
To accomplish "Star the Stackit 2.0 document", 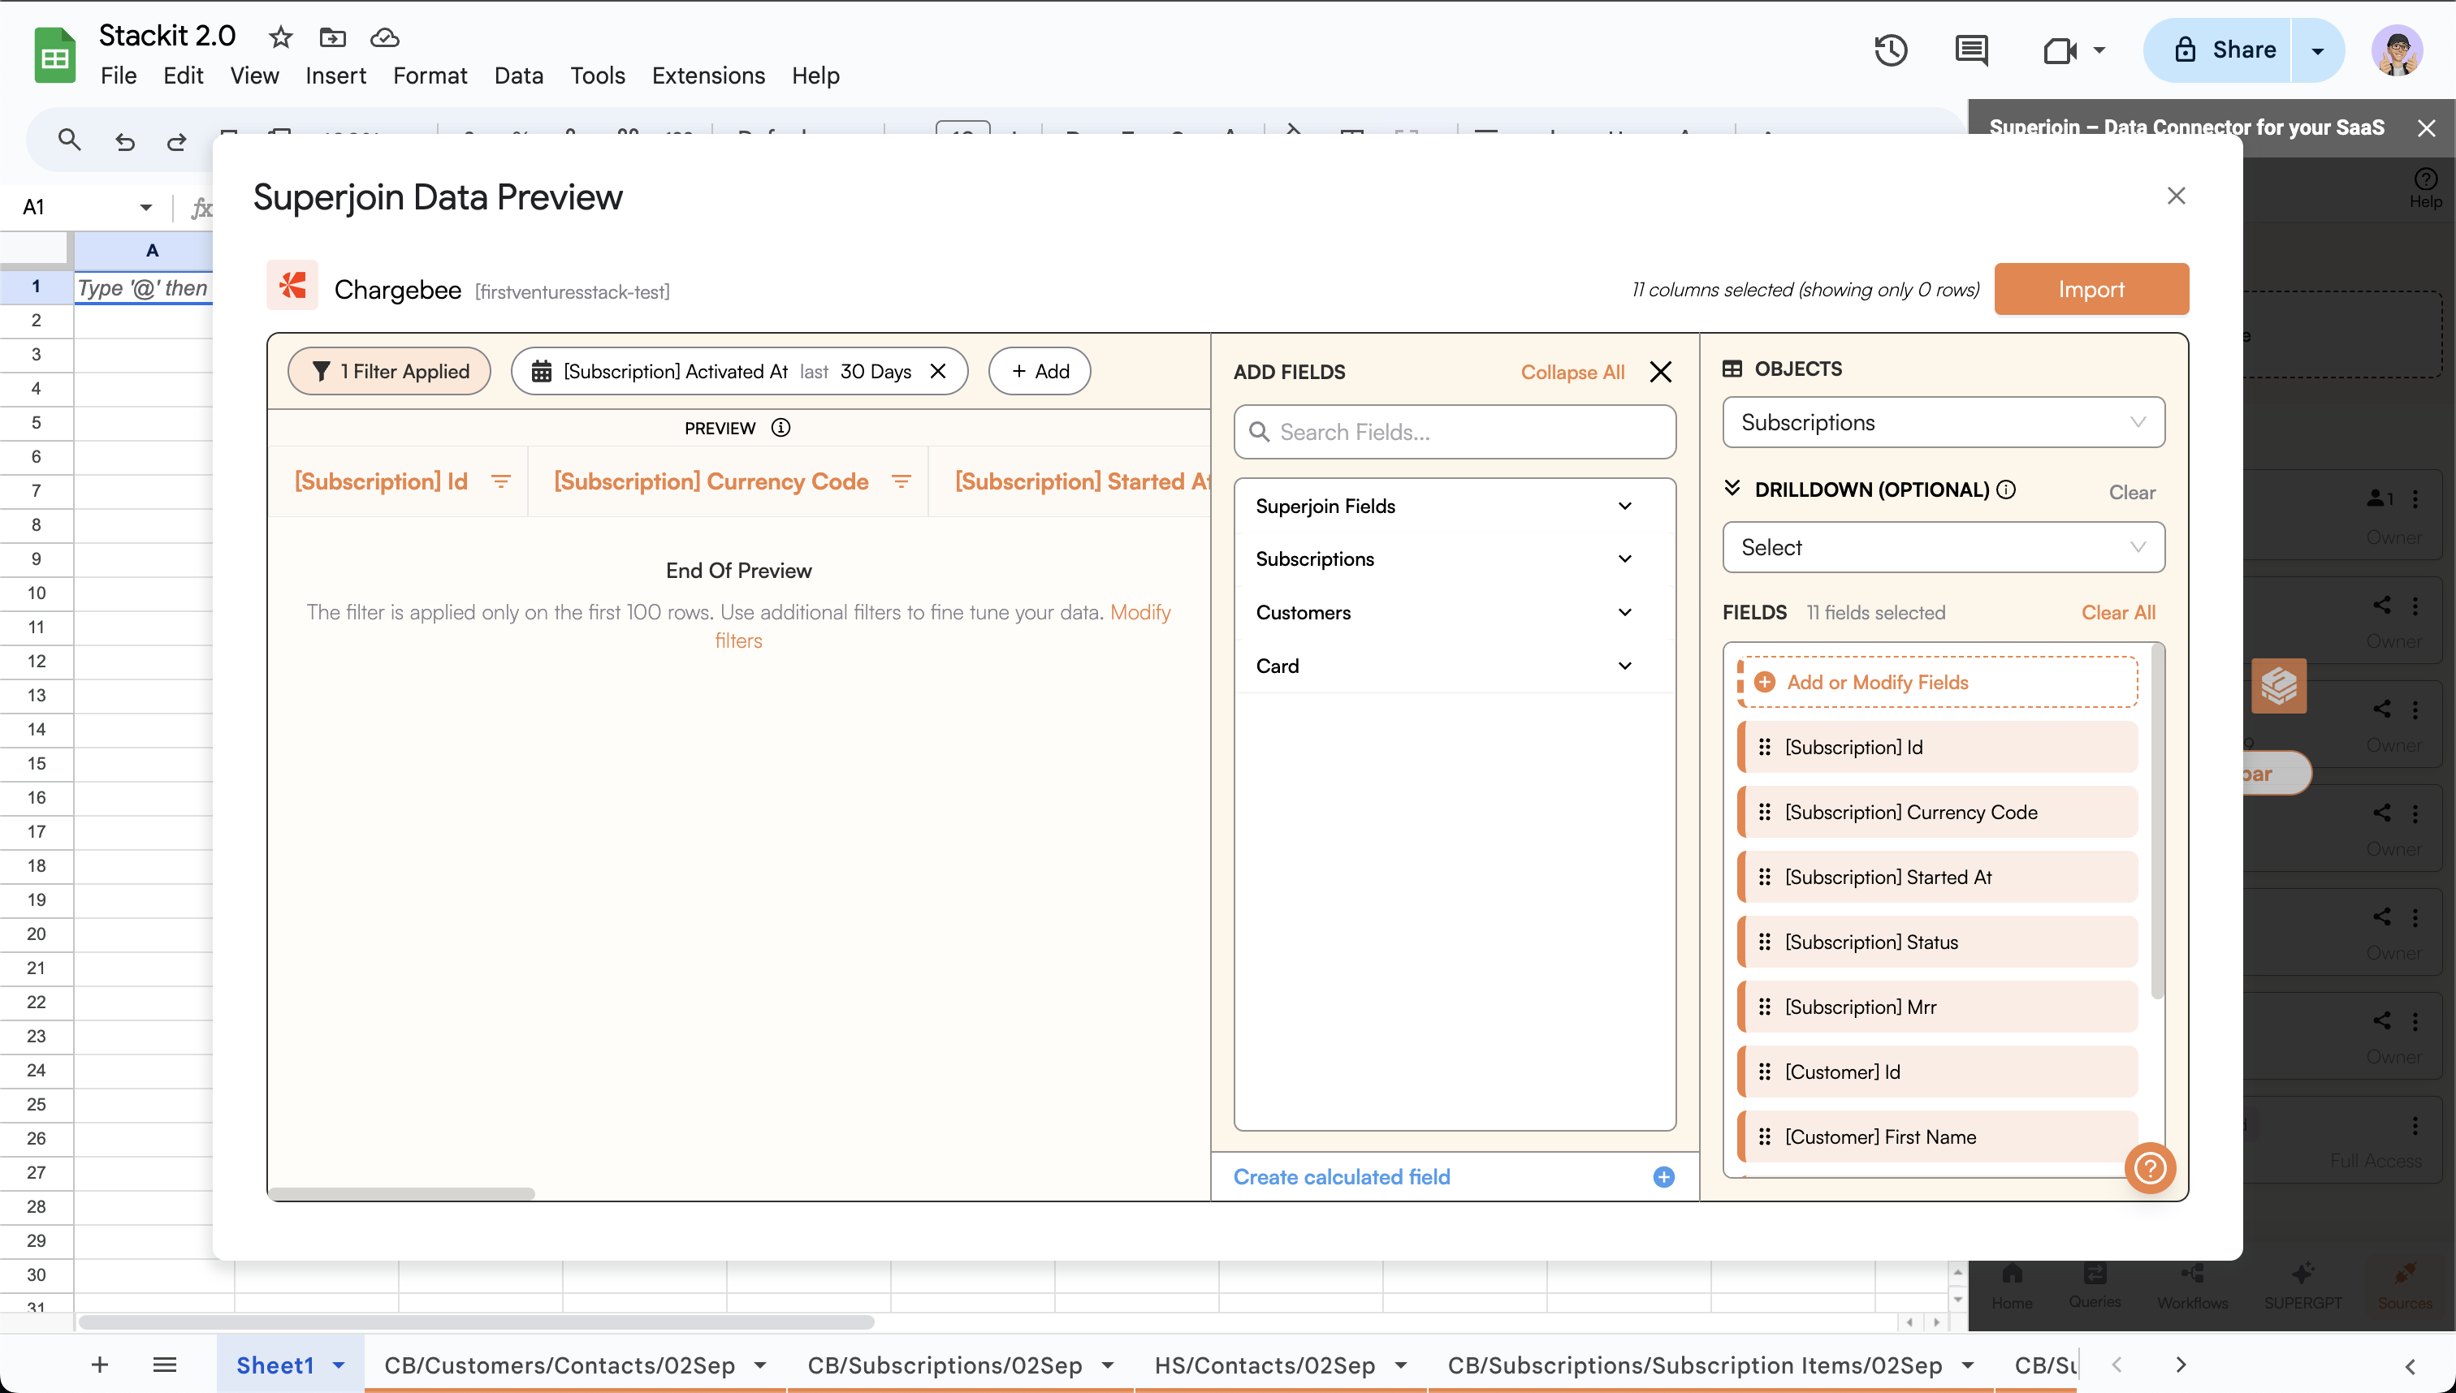I will 280,37.
